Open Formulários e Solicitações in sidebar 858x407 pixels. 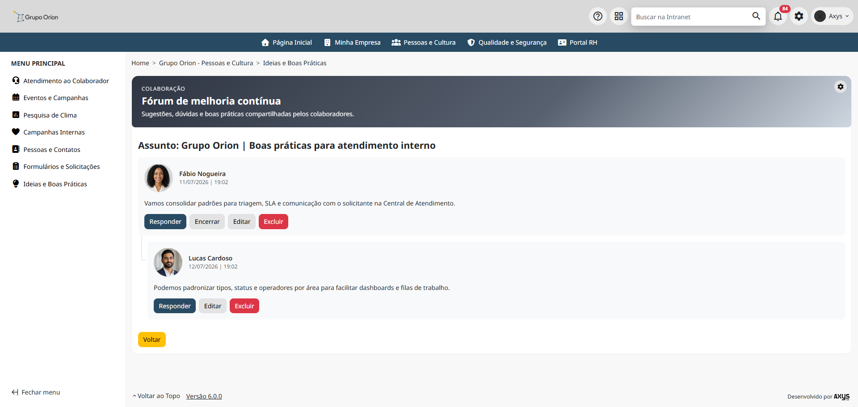pos(62,167)
